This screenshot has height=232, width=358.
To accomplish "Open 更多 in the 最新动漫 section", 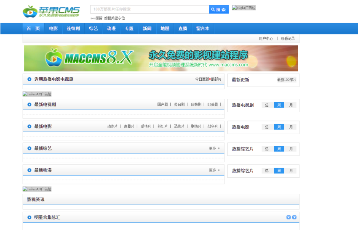I will click(x=214, y=170).
